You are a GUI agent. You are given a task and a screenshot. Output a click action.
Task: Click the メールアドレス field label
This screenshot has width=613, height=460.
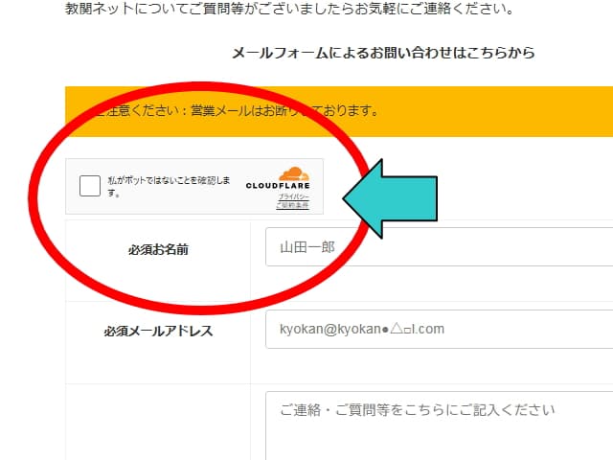tap(172, 332)
